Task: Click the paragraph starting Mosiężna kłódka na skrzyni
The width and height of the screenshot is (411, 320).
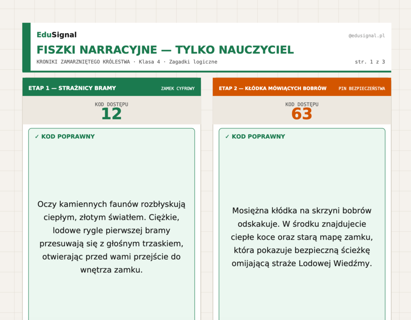Action: pos(302,237)
